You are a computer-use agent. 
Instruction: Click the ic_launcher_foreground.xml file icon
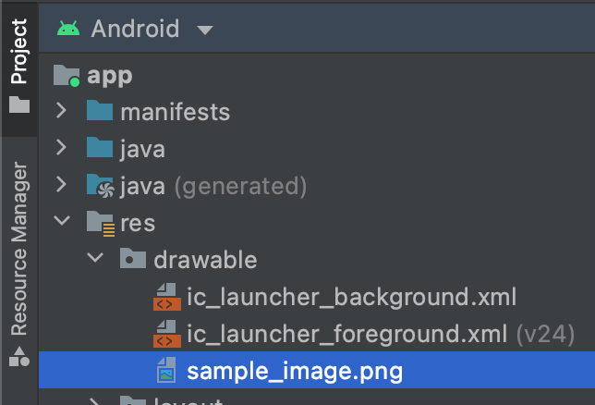pos(165,334)
